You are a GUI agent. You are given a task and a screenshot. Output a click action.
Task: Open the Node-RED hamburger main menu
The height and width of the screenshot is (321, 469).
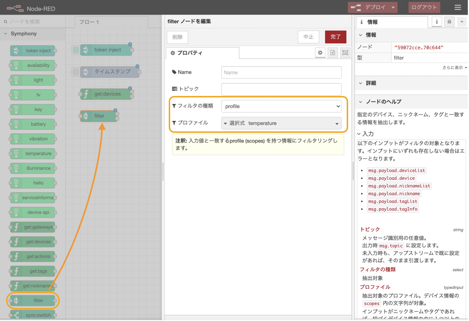coord(457,7)
